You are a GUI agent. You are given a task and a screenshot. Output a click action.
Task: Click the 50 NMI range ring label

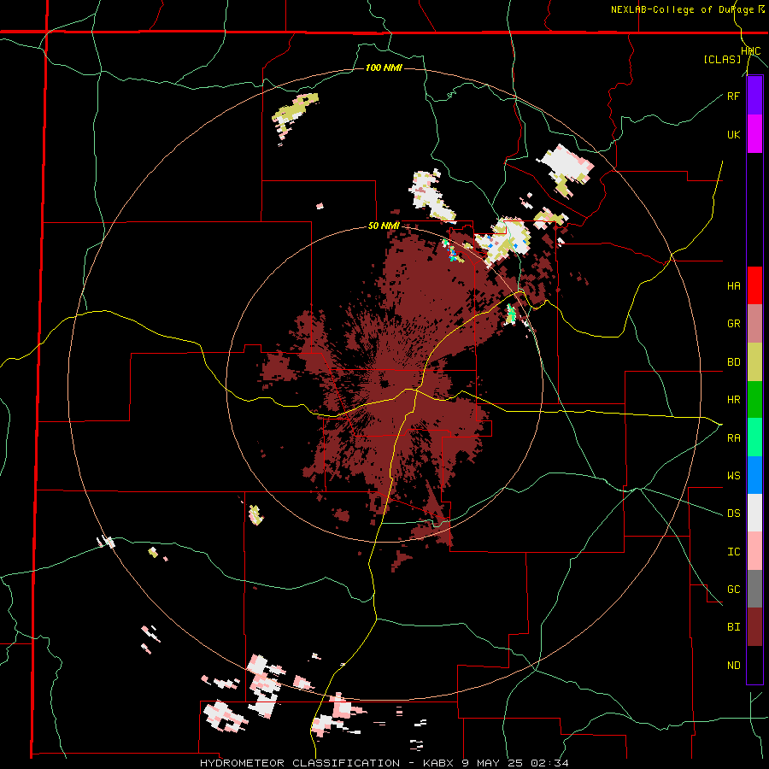pos(384,226)
